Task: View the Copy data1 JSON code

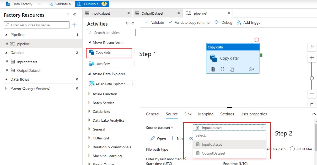Action: pos(222,69)
